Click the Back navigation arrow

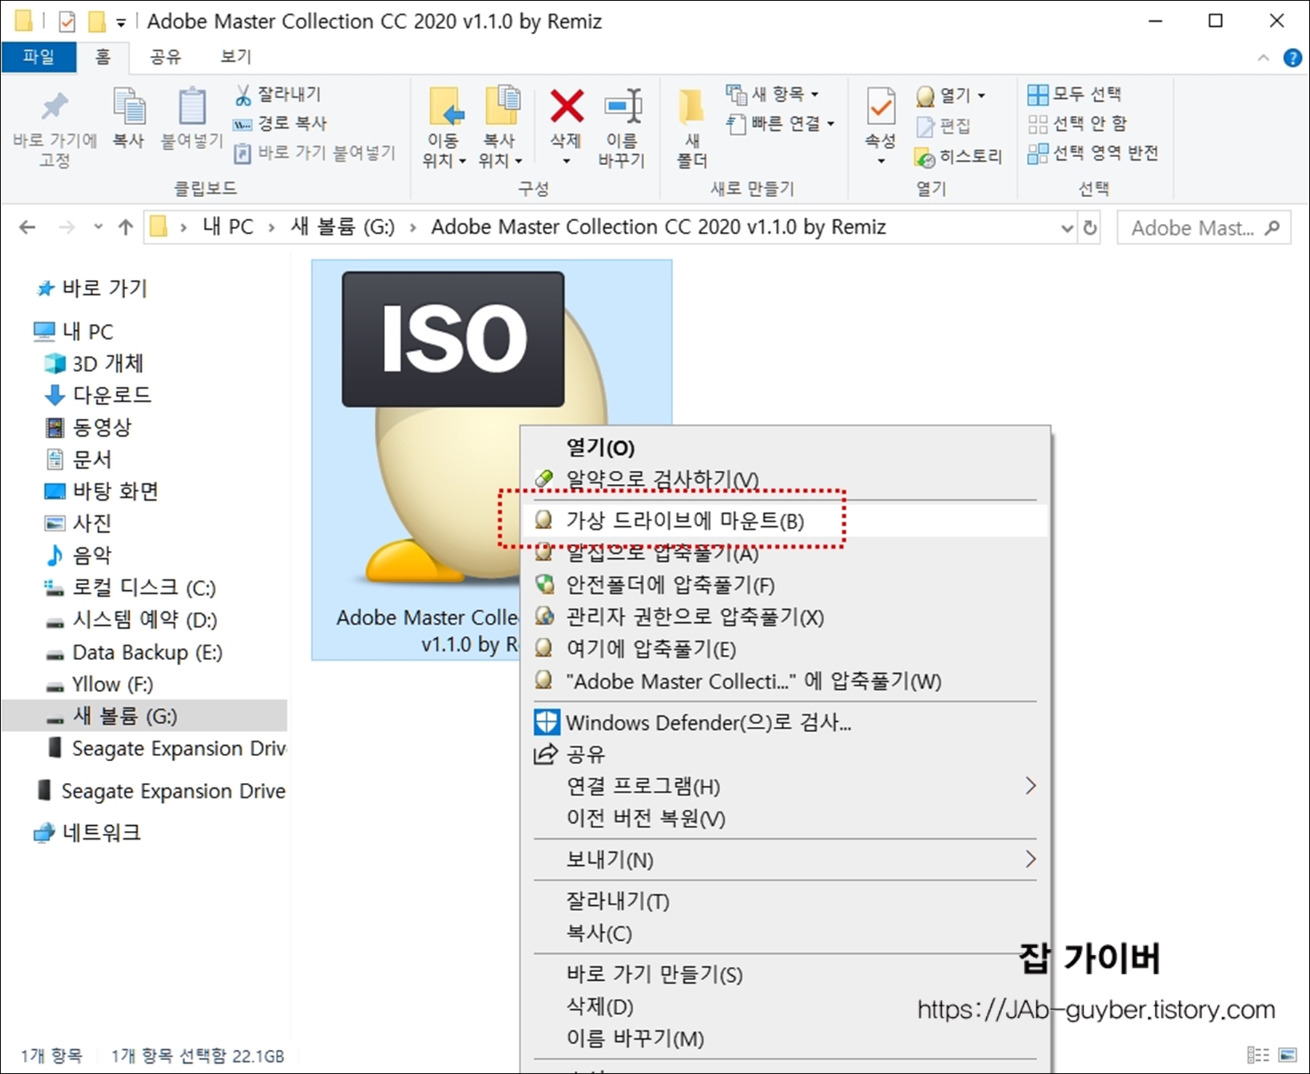click(x=28, y=228)
